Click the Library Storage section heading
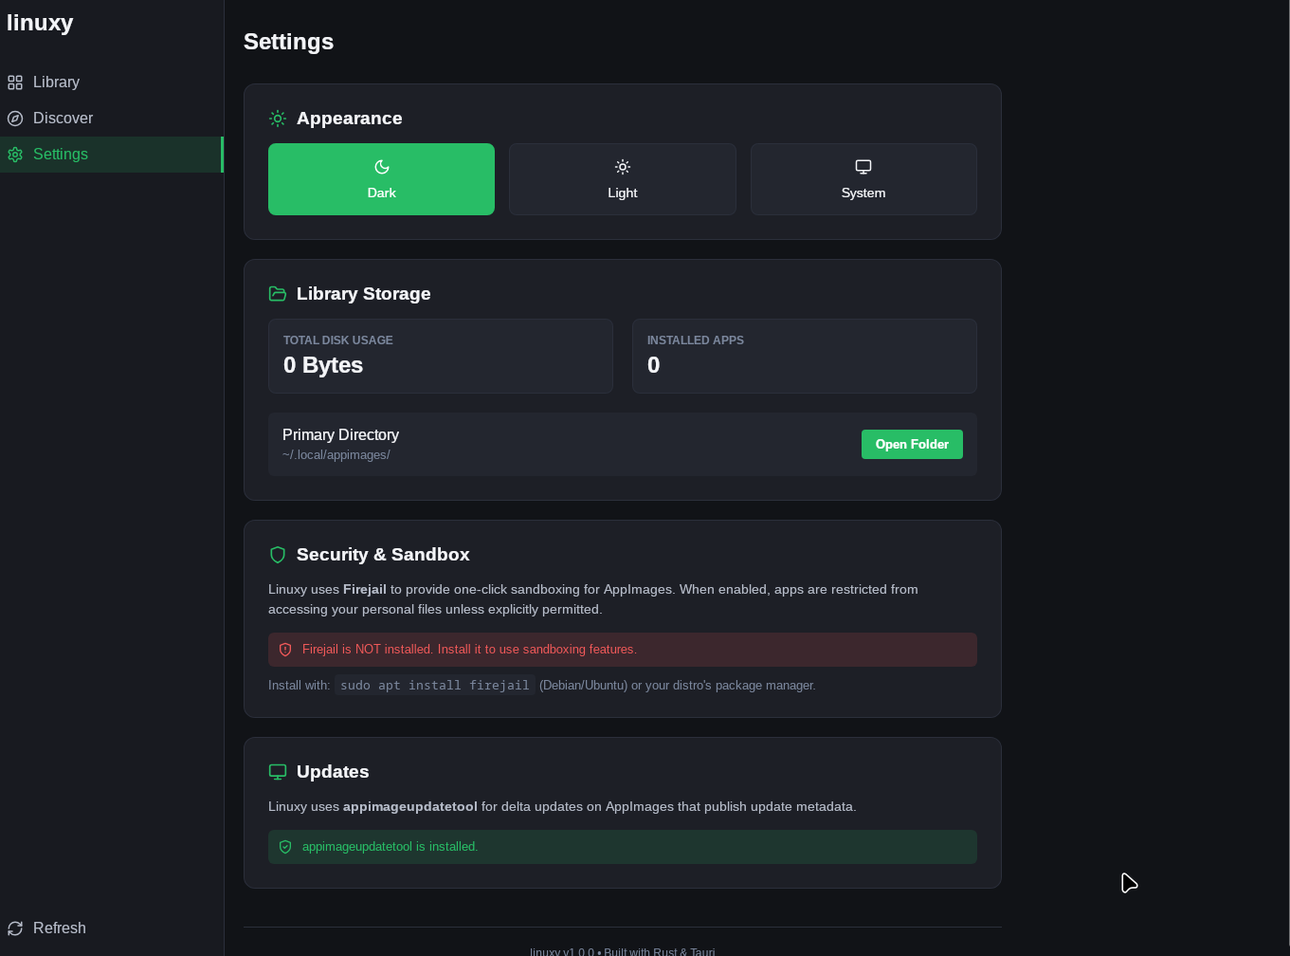 coord(363,294)
